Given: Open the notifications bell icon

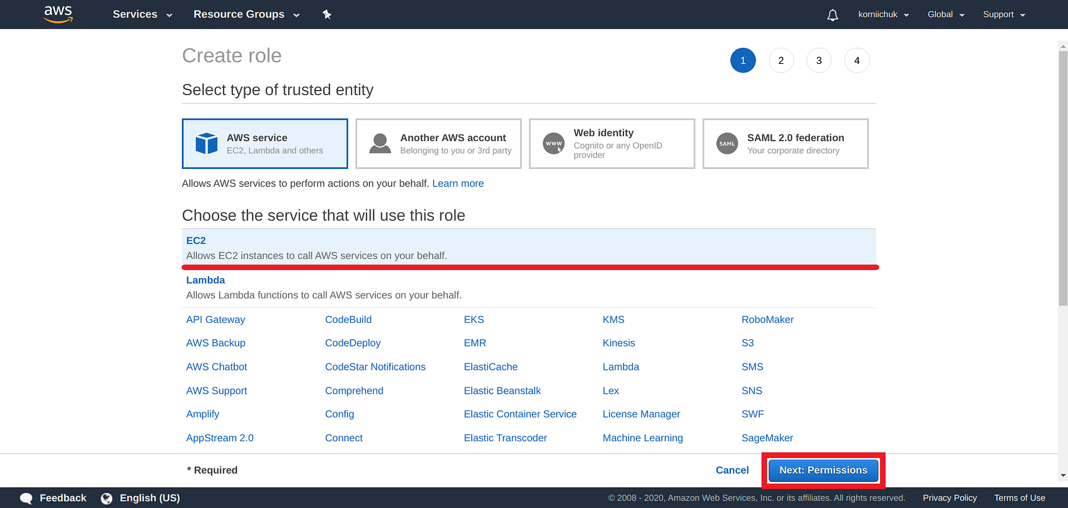Looking at the screenshot, I should (833, 15).
